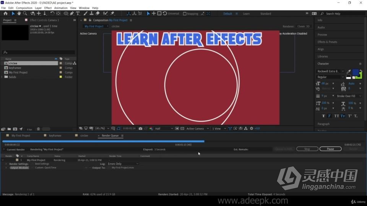
Task: Open Rockwell Extra Bold font dropdown
Action: pos(330,71)
